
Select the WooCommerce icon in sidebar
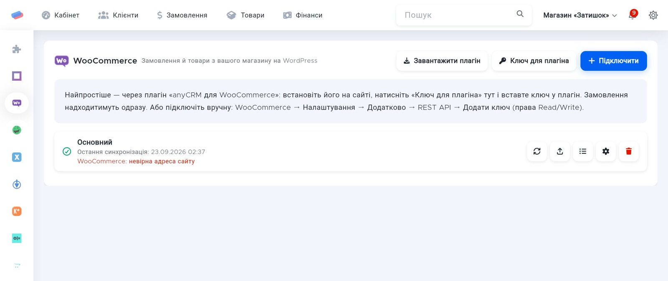click(x=17, y=103)
